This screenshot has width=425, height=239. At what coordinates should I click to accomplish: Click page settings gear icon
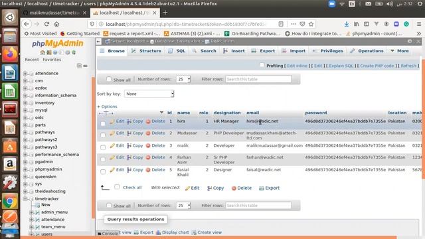tap(410, 41)
